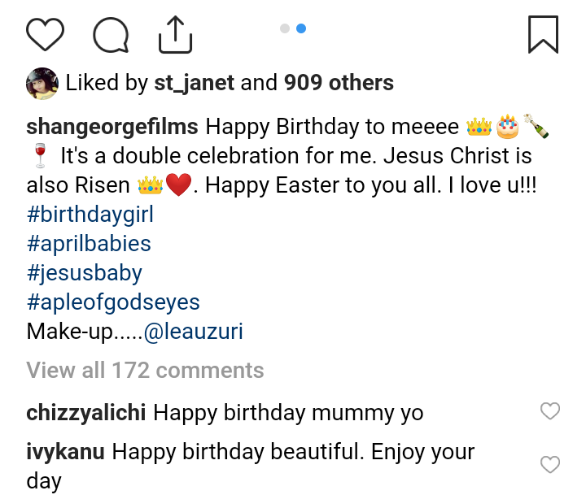Image resolution: width=586 pixels, height=495 pixels.
Task: Open st_janet's profile from likes
Action: [194, 82]
